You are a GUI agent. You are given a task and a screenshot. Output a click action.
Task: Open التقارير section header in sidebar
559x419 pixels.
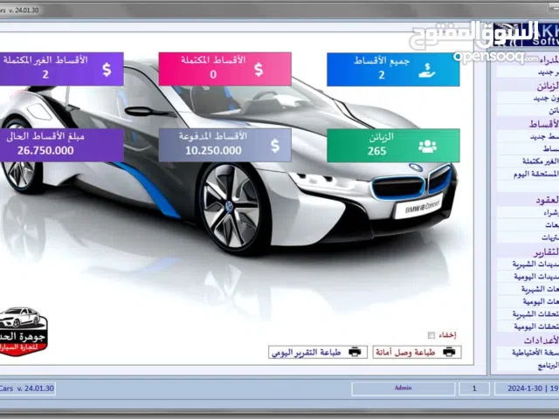pyautogui.click(x=546, y=251)
